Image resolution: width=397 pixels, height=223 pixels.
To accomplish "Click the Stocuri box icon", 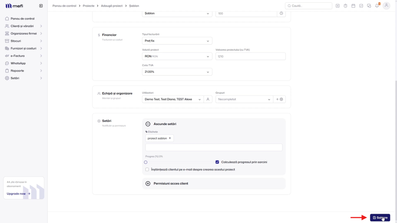I will [x=7, y=41].
